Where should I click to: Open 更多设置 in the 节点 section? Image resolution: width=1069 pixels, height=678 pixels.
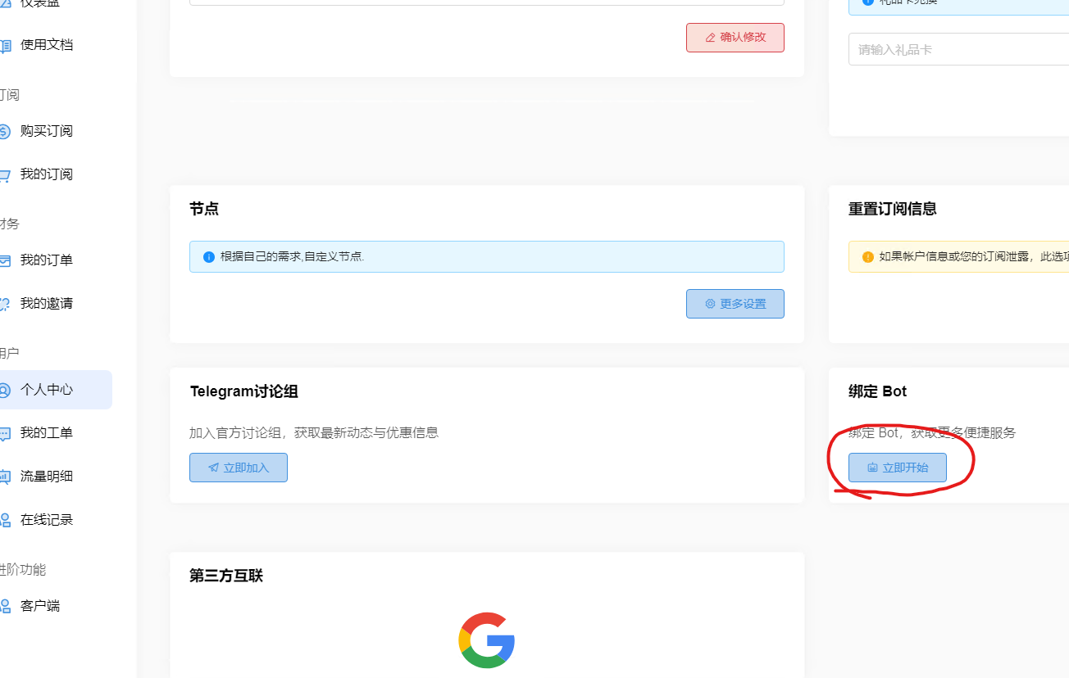point(735,303)
